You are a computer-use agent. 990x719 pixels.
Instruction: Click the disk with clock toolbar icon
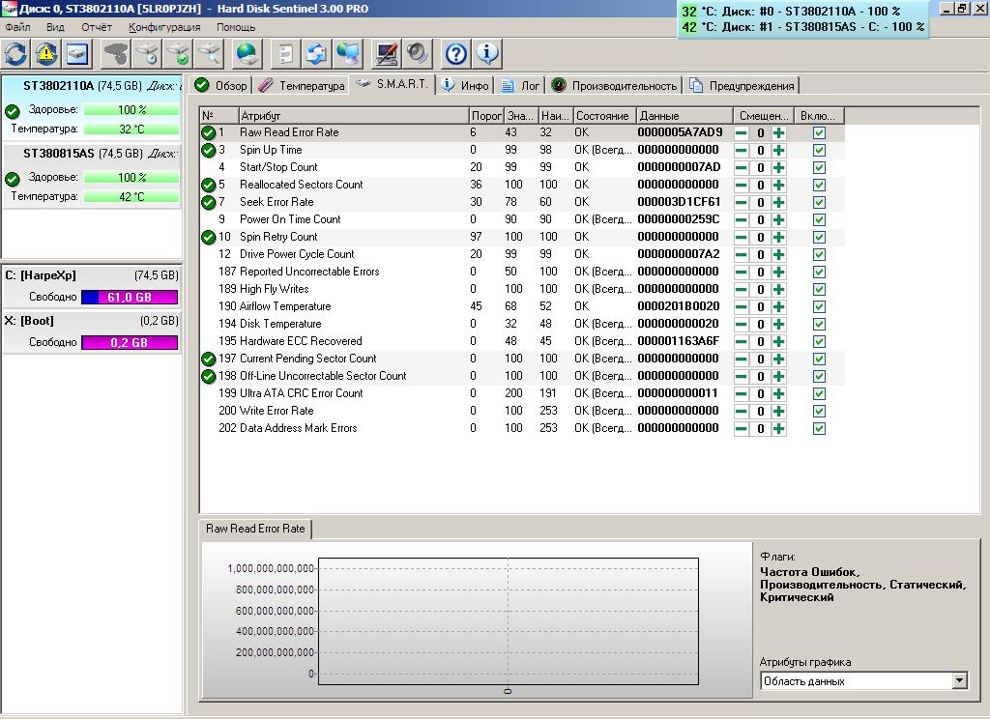147,54
